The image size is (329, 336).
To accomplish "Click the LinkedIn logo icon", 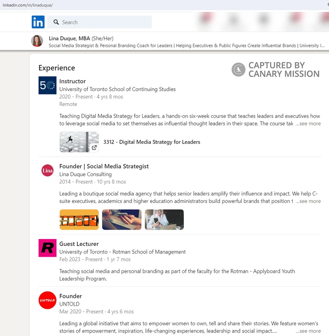I will click(x=38, y=22).
